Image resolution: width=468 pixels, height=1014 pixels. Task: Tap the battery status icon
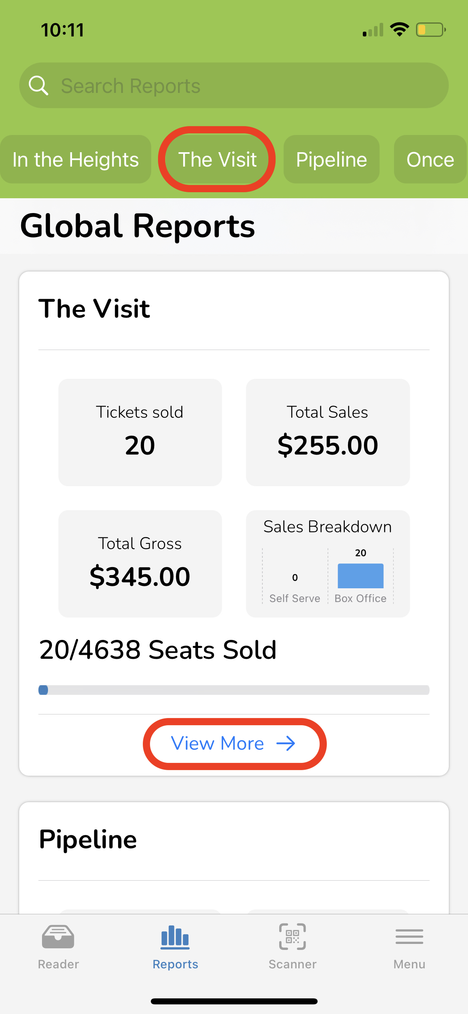pos(430,30)
